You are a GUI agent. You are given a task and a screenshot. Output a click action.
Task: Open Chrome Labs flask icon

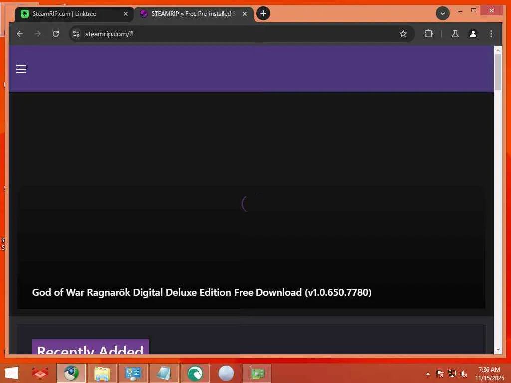pos(455,34)
